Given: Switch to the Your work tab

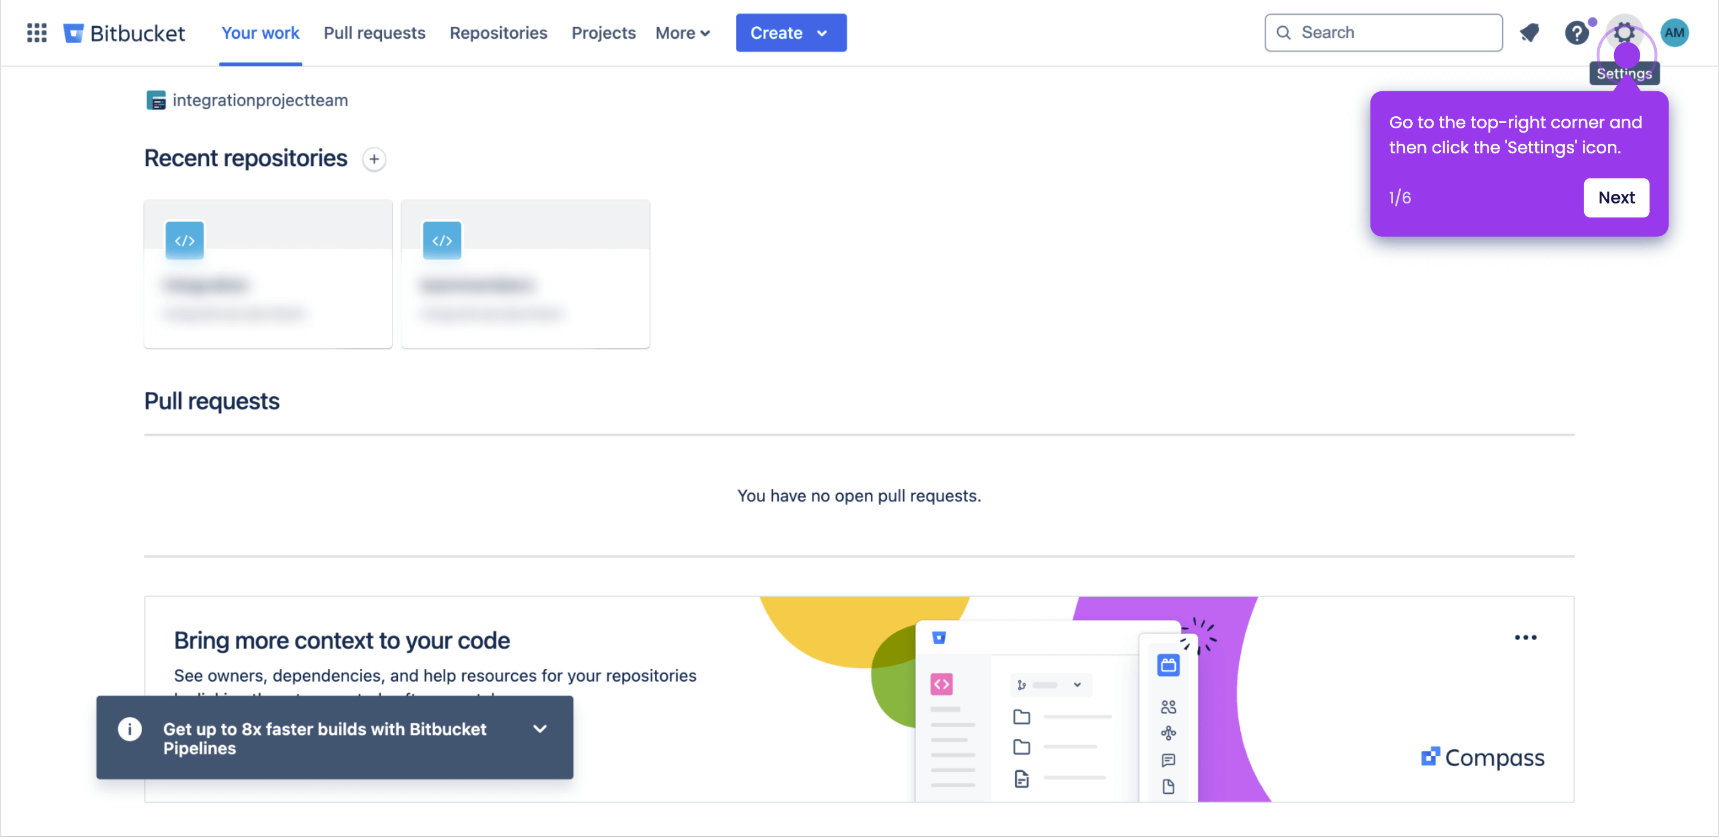Looking at the screenshot, I should [x=260, y=33].
